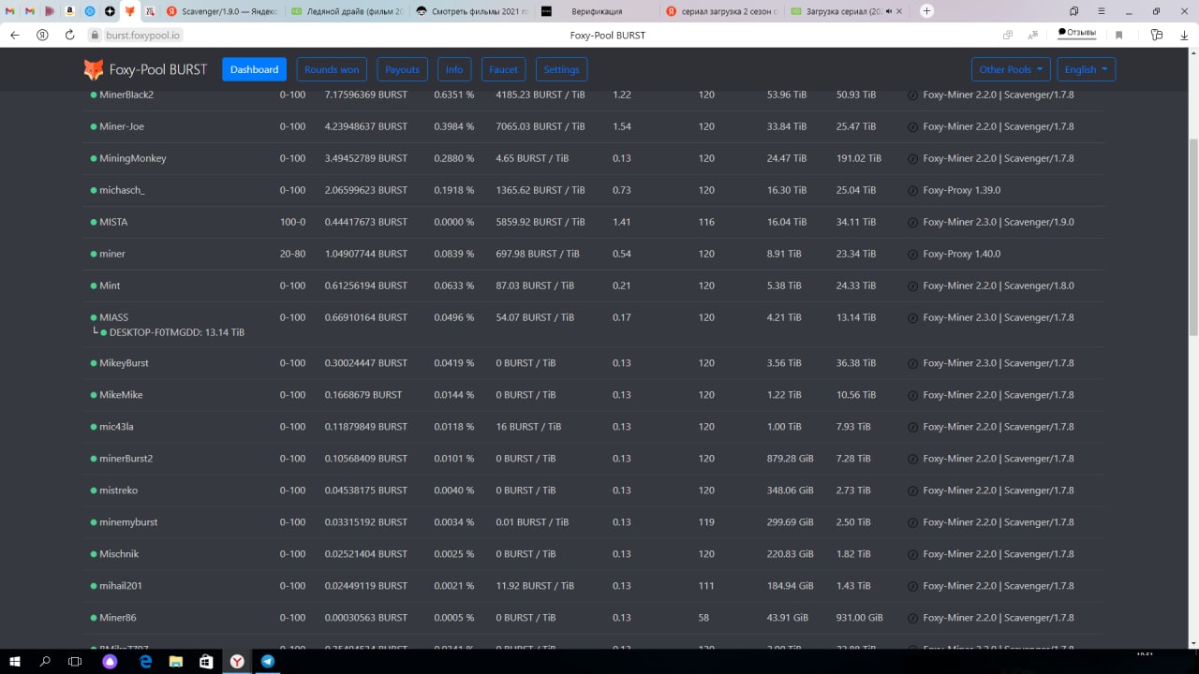Viewport: 1199px width, 674px height.
Task: Click Foxy-Proxy 1.39.0 in michasch_ row
Action: coord(961,190)
